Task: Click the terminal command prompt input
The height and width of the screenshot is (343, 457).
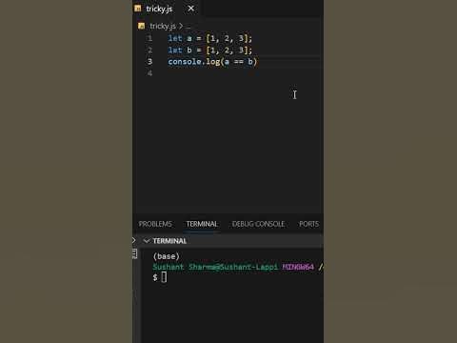Action: point(164,277)
